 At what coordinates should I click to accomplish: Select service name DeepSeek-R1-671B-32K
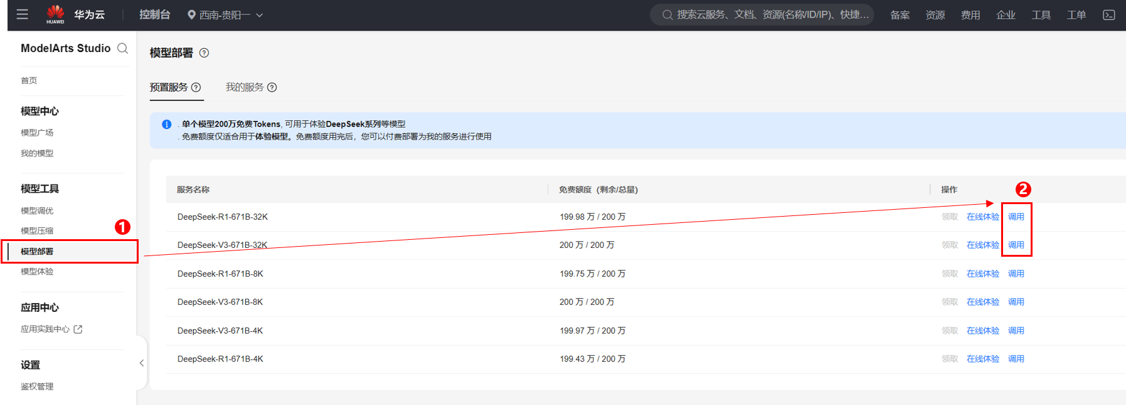point(222,217)
